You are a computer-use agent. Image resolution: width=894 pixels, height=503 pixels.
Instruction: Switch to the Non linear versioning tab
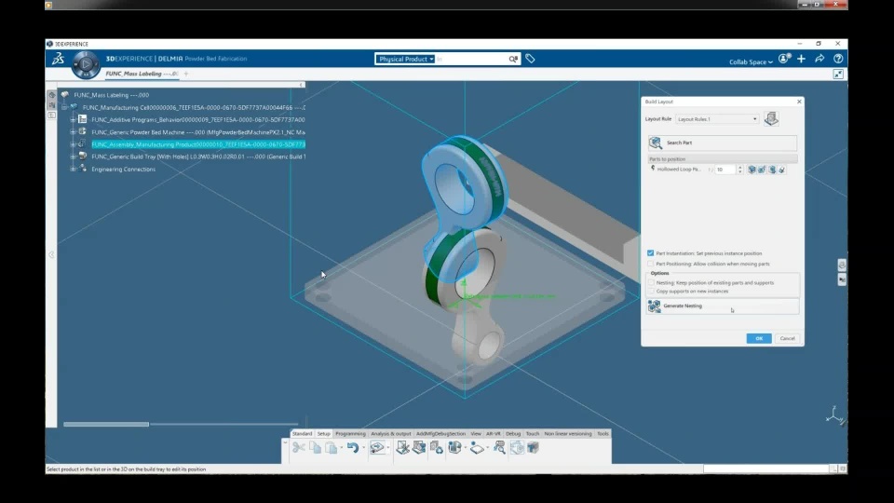click(568, 433)
